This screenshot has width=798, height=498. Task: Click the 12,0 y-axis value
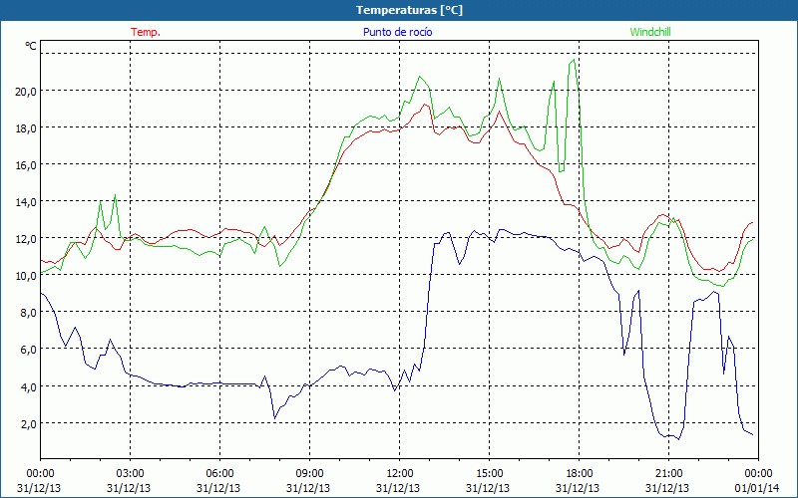[26, 239]
